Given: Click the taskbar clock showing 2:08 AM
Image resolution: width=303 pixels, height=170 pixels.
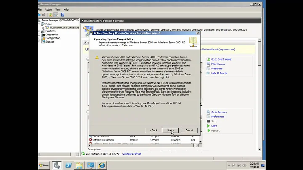Looking at the screenshot, I should click(254, 165).
